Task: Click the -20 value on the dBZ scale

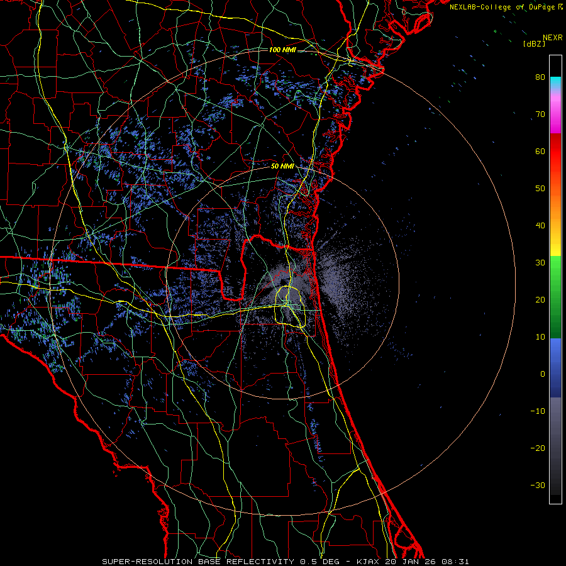Action: (x=538, y=448)
